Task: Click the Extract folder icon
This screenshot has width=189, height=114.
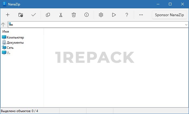Action: 21,15
